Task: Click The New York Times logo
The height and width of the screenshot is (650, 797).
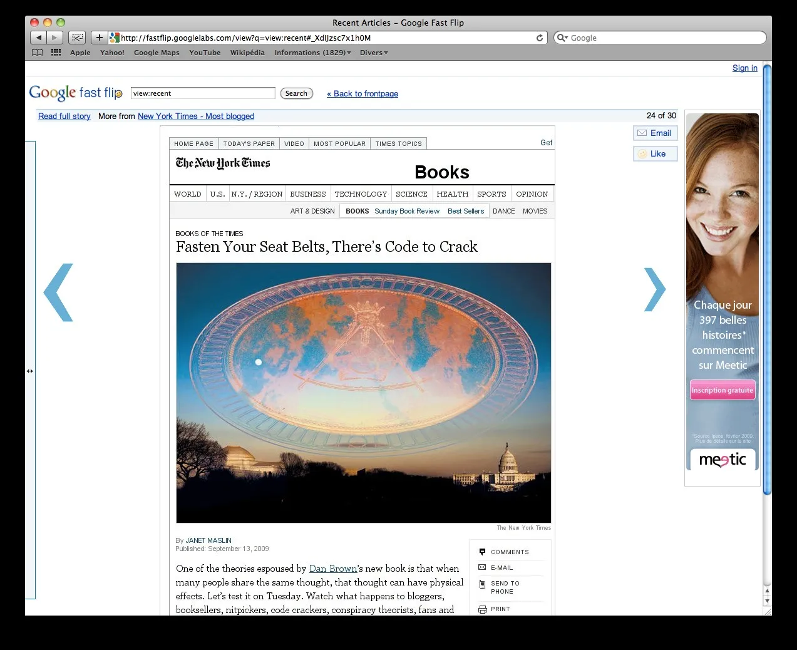Action: point(223,163)
